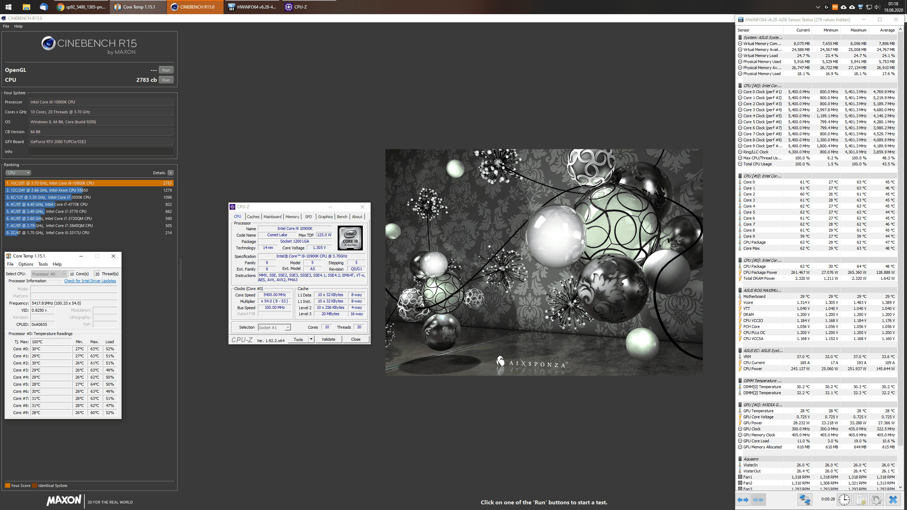Screen dimensions: 907x510
Task: Select ranking row Intel Xeon CPU X5650
Action: [x=89, y=190]
